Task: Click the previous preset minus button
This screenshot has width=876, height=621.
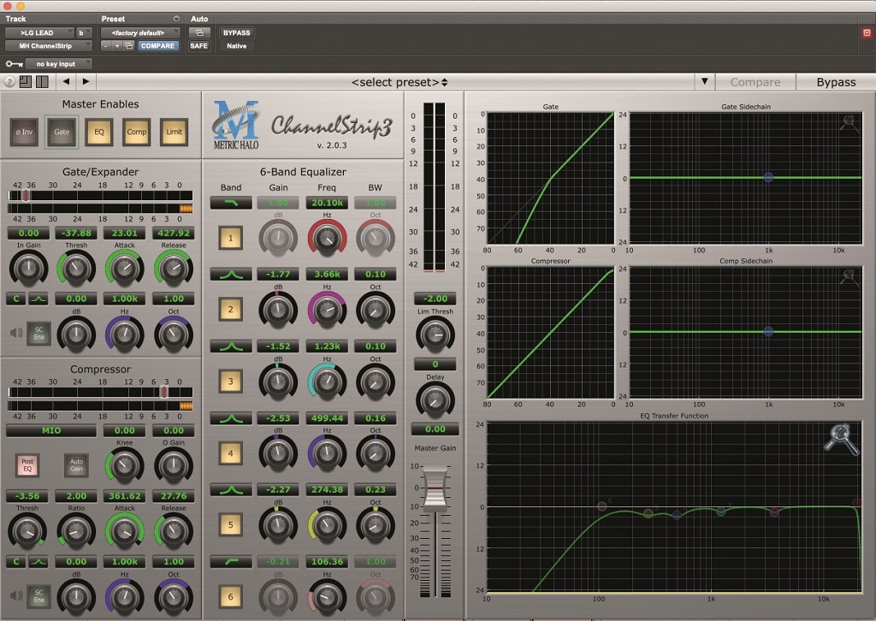Action: [x=105, y=46]
